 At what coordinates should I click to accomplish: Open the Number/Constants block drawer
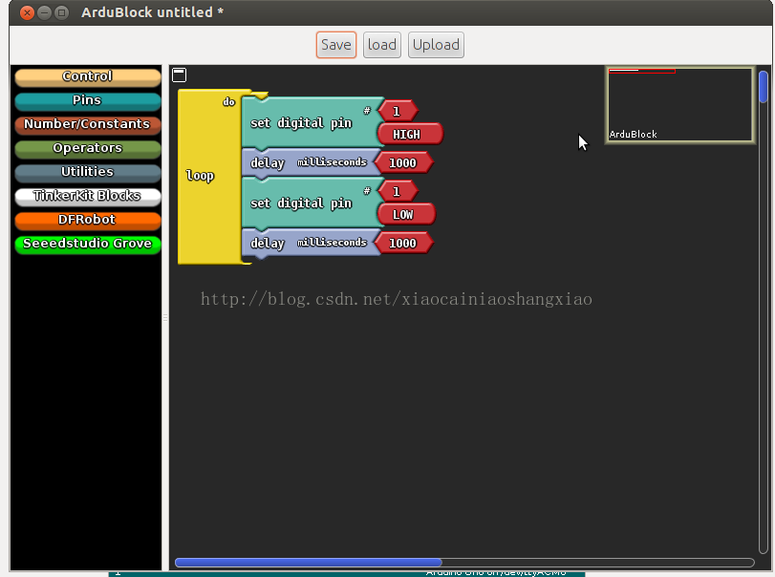click(x=88, y=124)
